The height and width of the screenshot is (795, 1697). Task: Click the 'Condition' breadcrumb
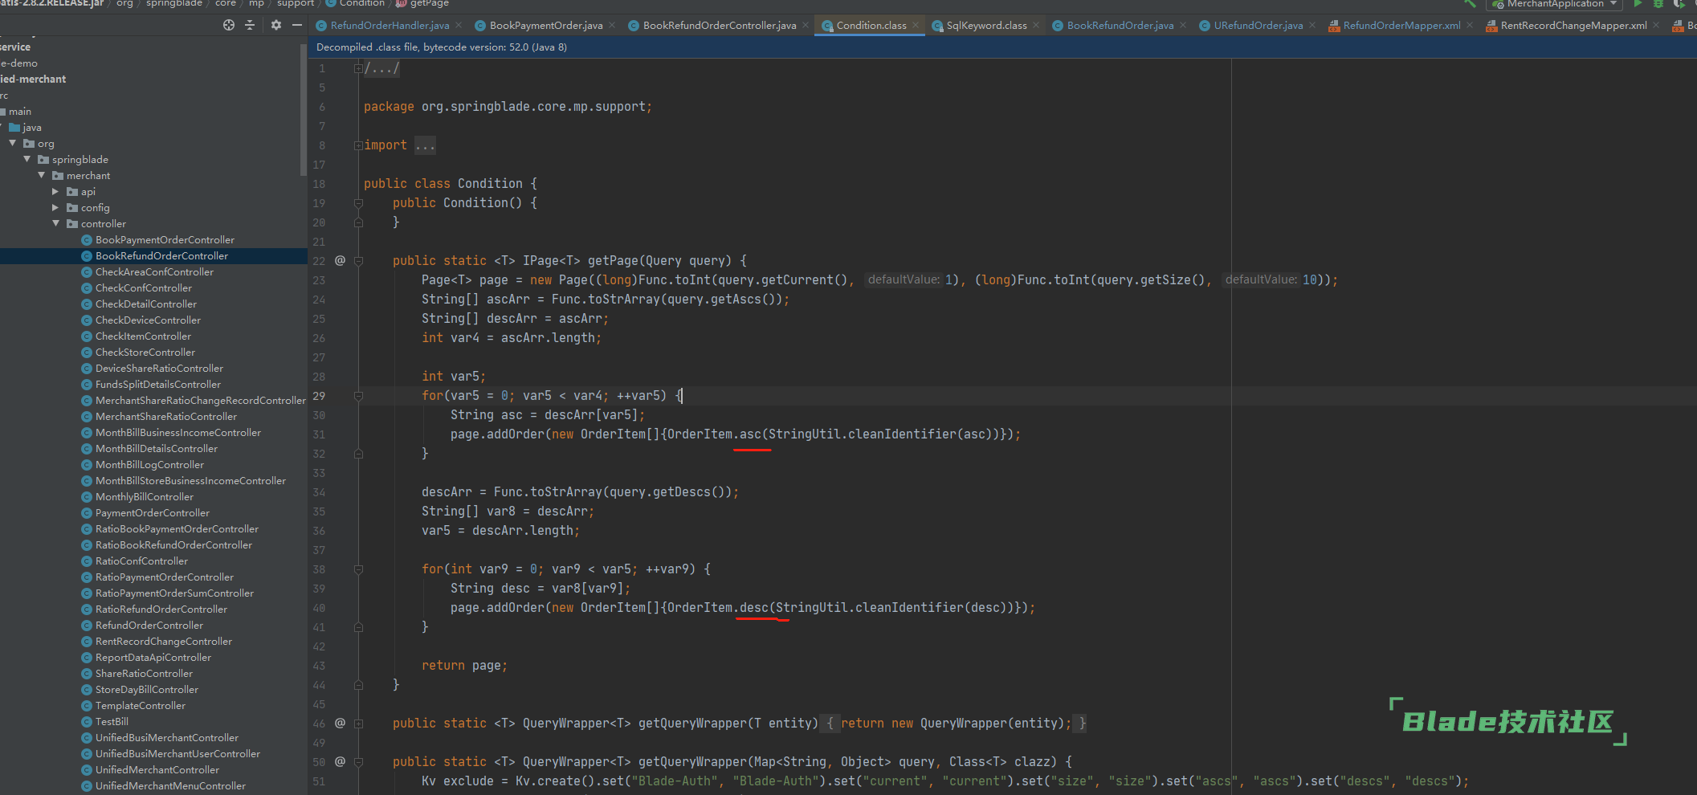click(x=354, y=4)
